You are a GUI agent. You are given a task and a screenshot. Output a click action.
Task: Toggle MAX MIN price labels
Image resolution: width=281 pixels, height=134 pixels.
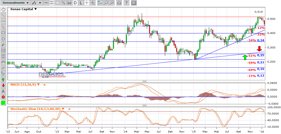[x=52, y=3]
